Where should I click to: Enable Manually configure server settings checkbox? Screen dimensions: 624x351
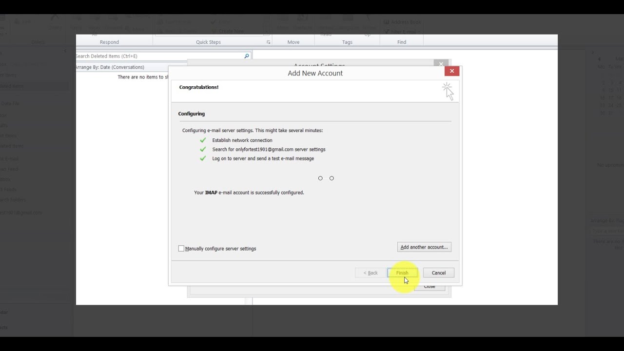pos(181,249)
